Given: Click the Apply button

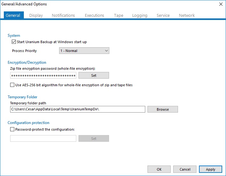Looking at the screenshot, I should tap(210, 169).
